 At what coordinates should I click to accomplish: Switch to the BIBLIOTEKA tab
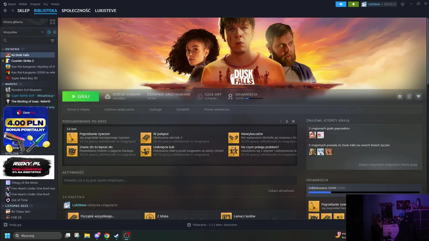point(46,11)
